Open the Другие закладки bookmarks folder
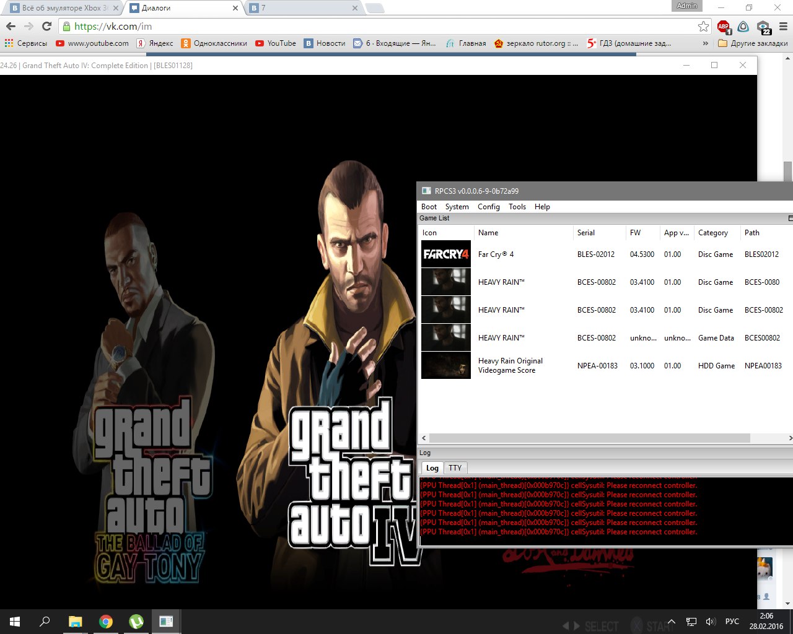 click(753, 43)
